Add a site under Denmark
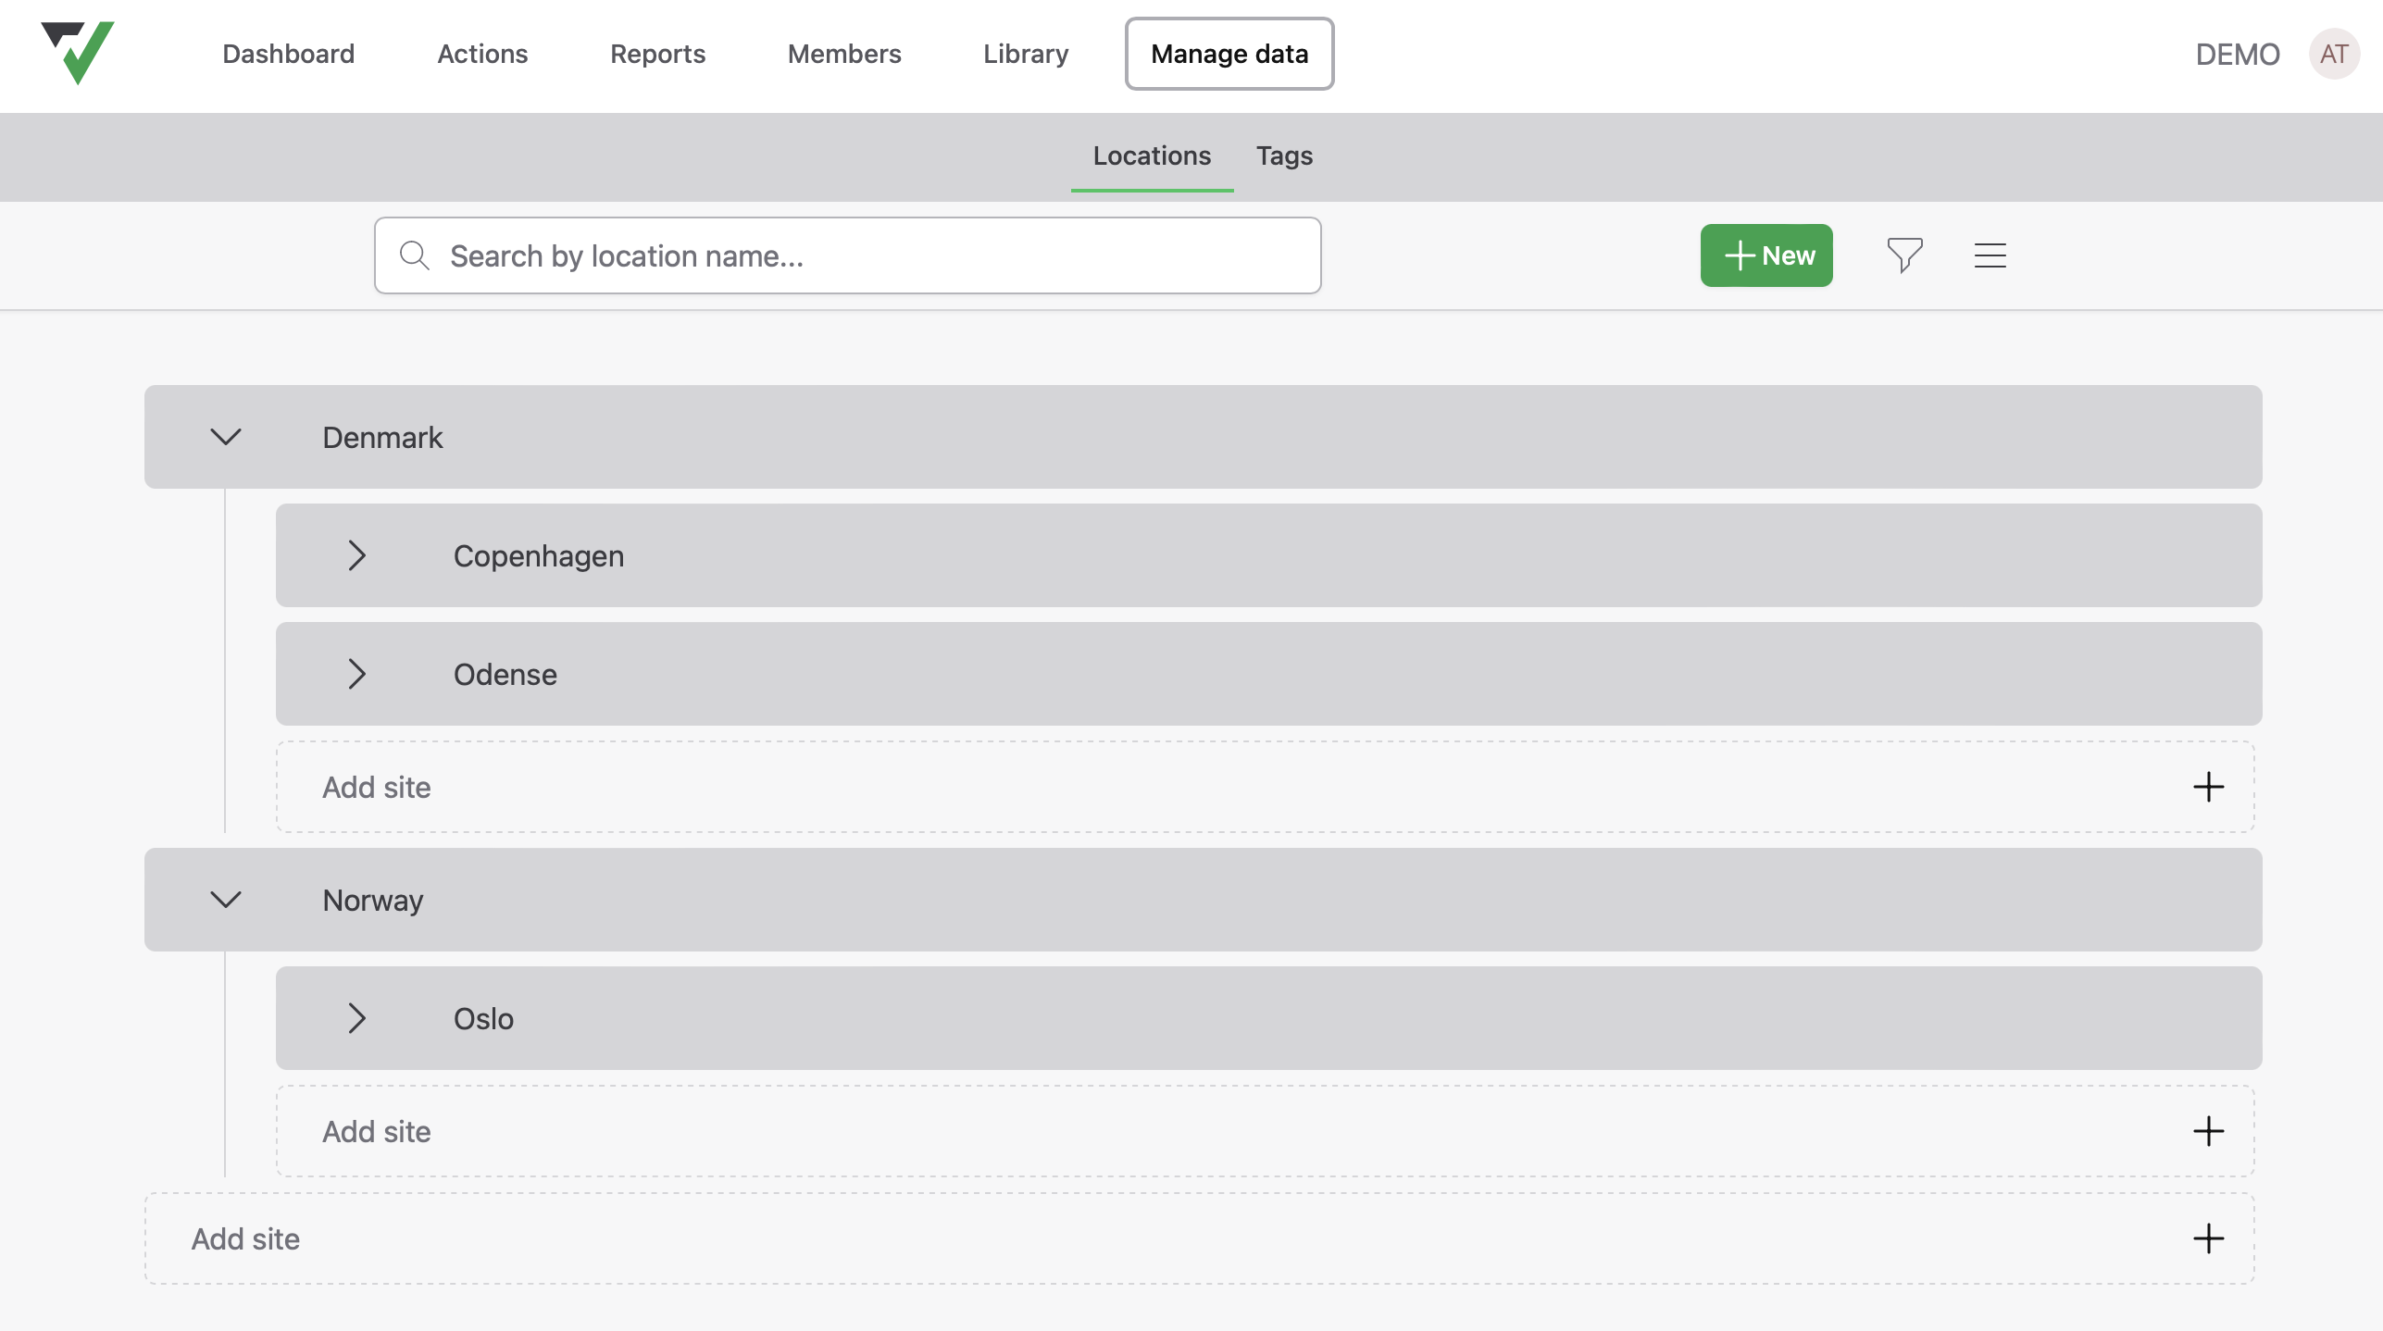Viewport: 2383px width, 1331px height. point(1266,787)
